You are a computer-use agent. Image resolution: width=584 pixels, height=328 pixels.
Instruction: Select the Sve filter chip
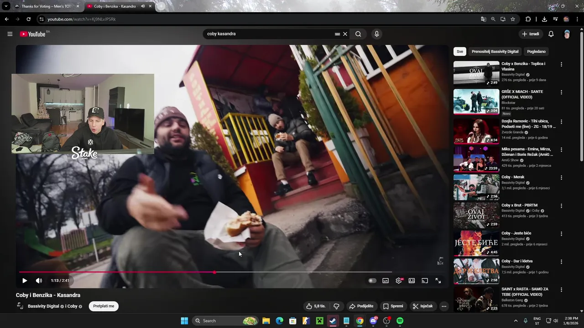[460, 51]
